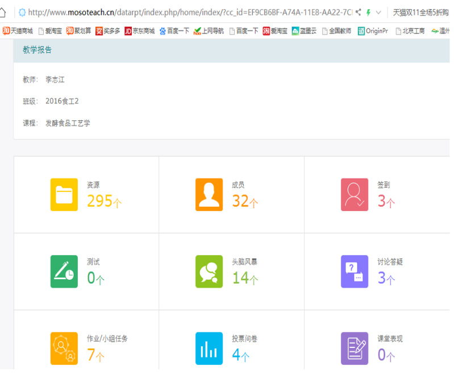
Task: Open the 作业/小组任务 icon
Action: click(x=64, y=348)
